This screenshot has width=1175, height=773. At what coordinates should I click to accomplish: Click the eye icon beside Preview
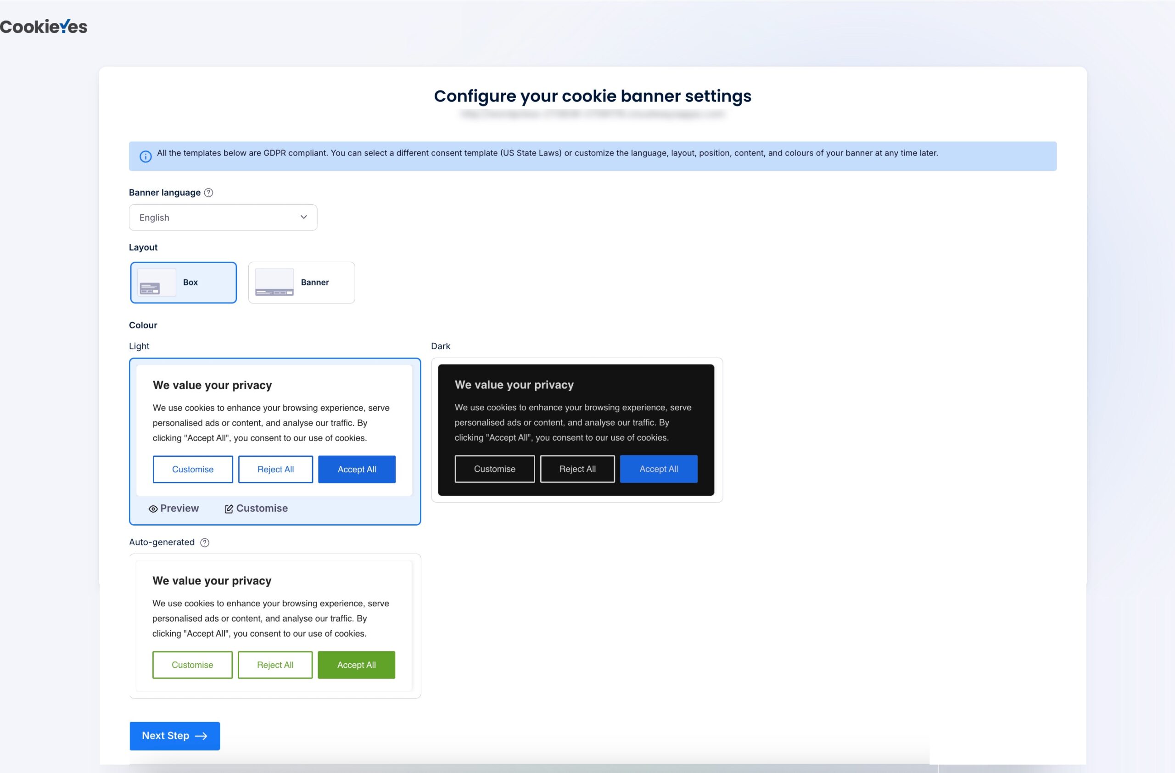pyautogui.click(x=153, y=509)
